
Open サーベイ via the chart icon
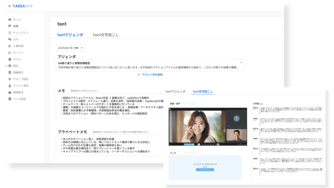[10, 53]
